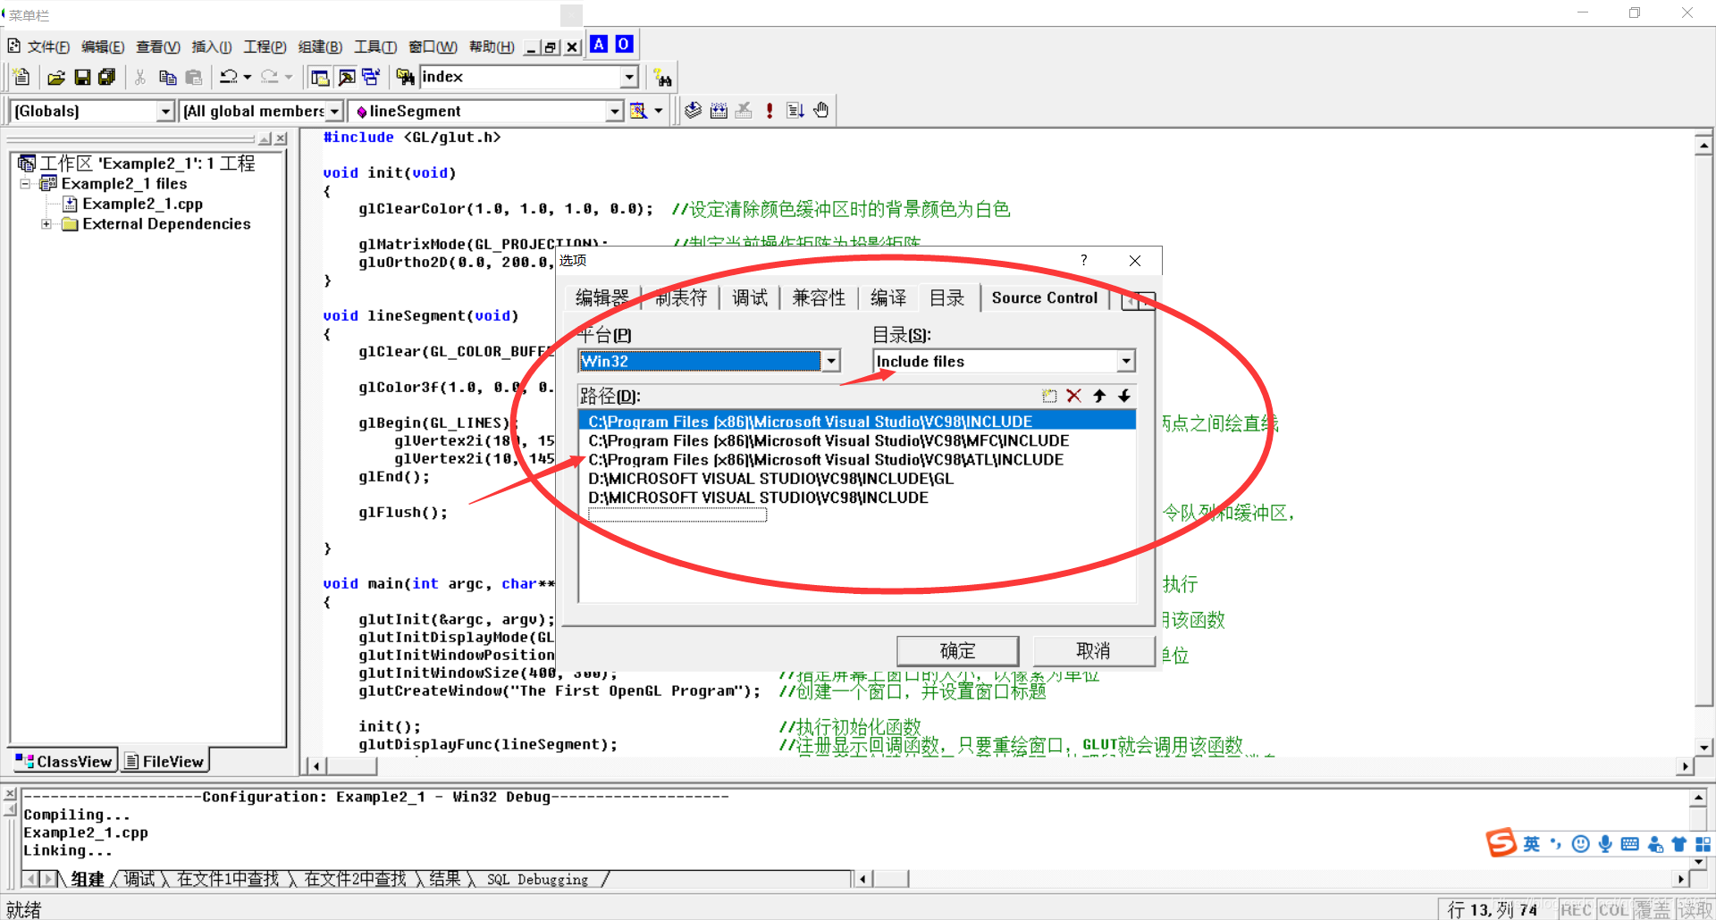The width and height of the screenshot is (1716, 920).
Task: Click the Find in Files binoculars icon
Action: coord(406,78)
